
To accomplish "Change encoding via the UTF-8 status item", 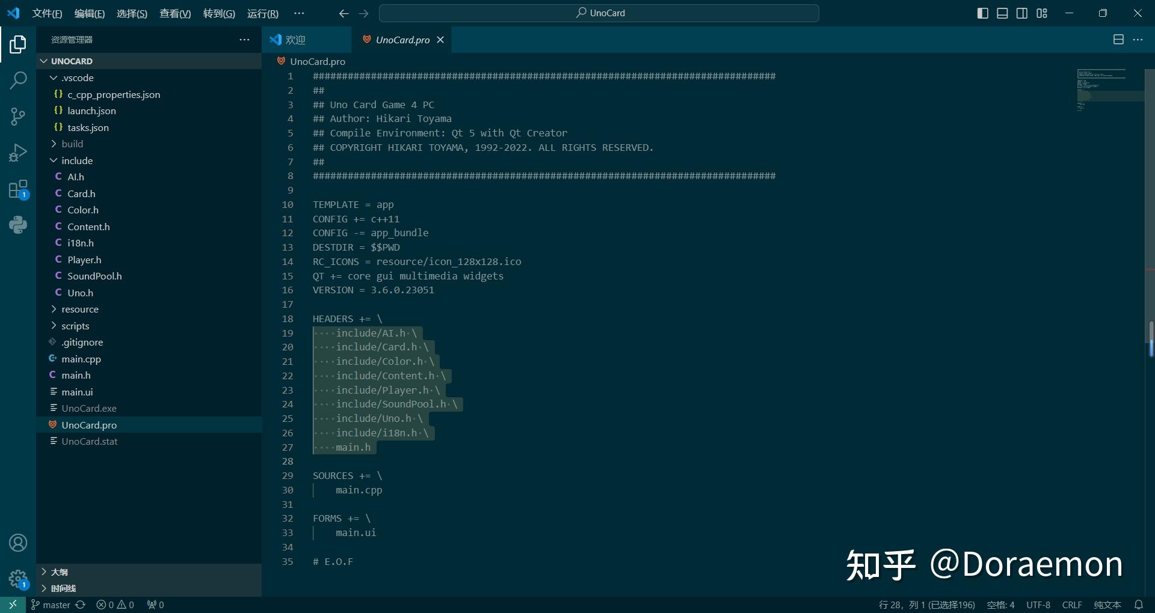I will [1039, 605].
